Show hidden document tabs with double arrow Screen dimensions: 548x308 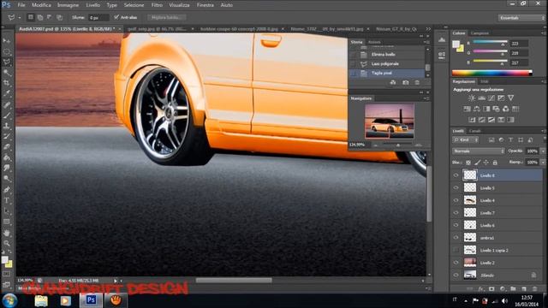coord(428,29)
